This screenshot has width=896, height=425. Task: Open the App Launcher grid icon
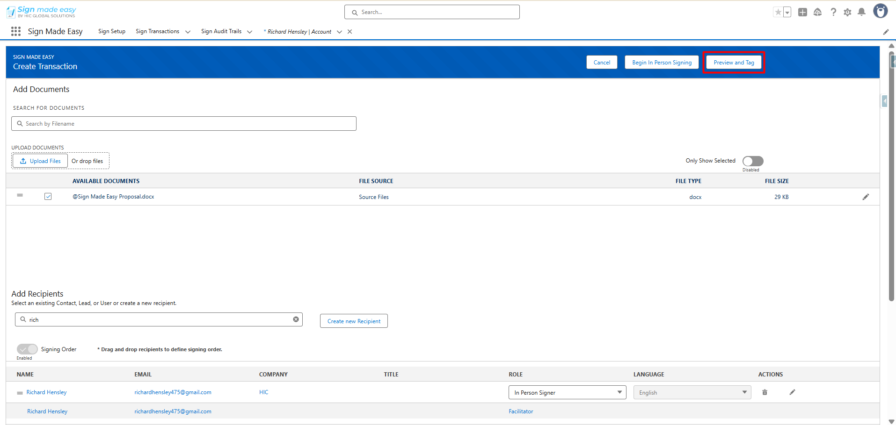(16, 31)
